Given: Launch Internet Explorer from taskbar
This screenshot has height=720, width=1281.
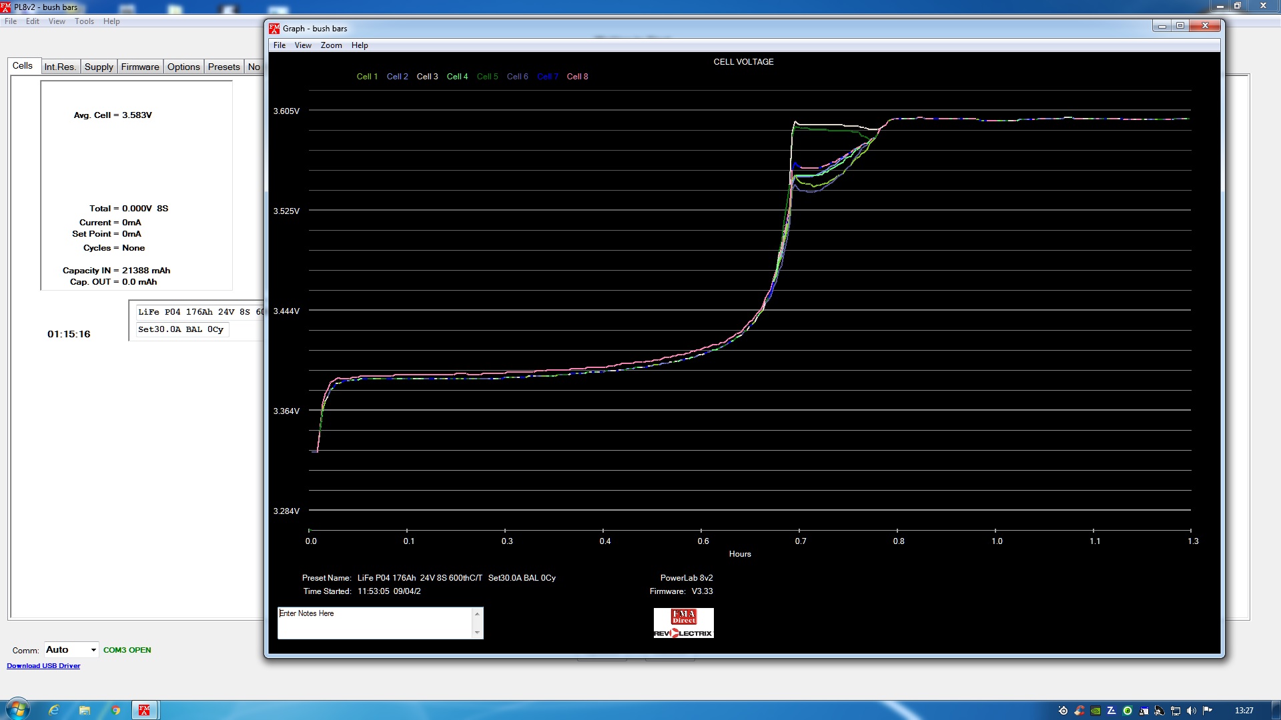Looking at the screenshot, I should (54, 710).
